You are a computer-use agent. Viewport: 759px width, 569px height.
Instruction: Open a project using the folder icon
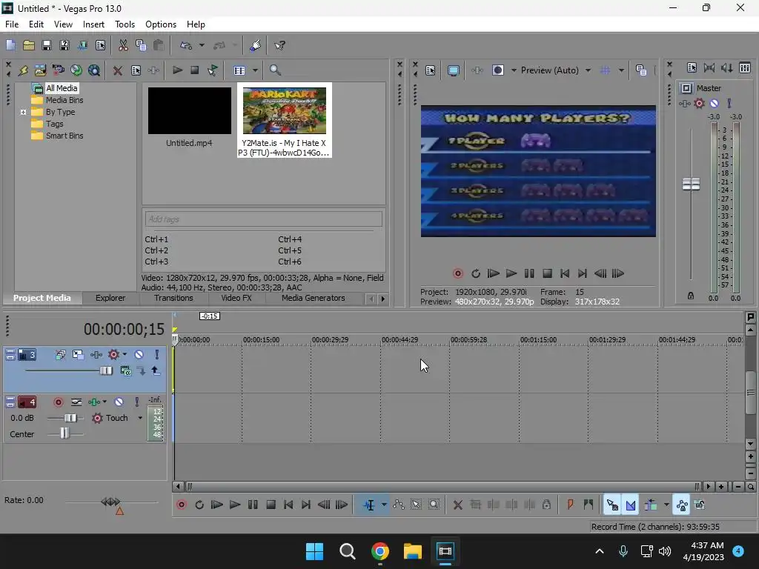pos(29,45)
